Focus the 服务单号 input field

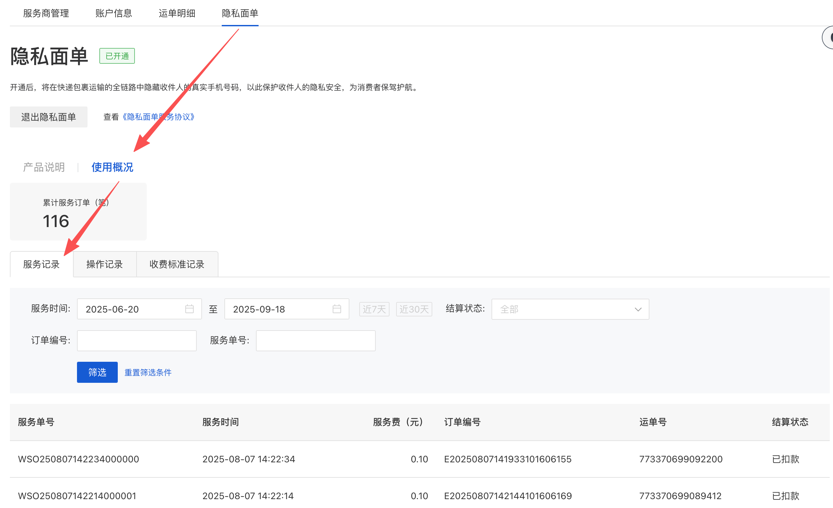pos(316,340)
